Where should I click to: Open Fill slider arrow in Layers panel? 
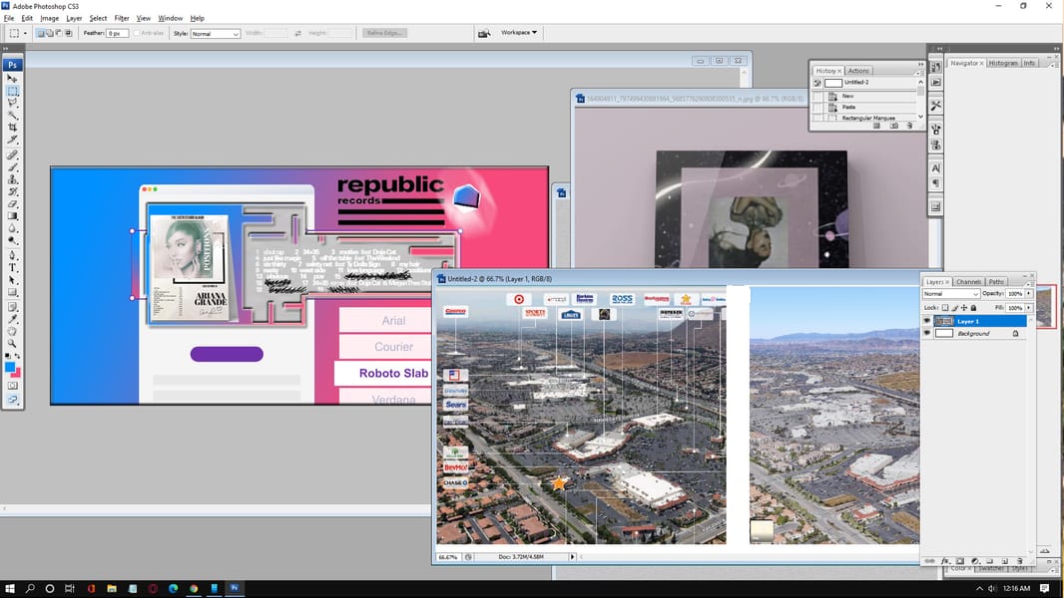point(1029,307)
